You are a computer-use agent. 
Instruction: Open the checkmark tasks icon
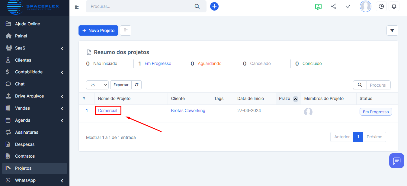(x=348, y=6)
